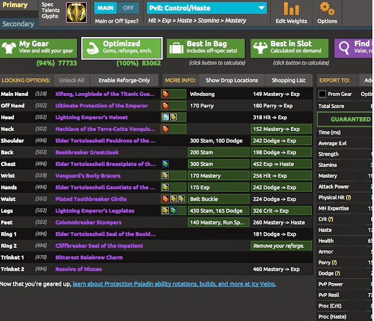Click the Chest green gem socket icon
The height and width of the screenshot is (321, 374).
coord(165,164)
